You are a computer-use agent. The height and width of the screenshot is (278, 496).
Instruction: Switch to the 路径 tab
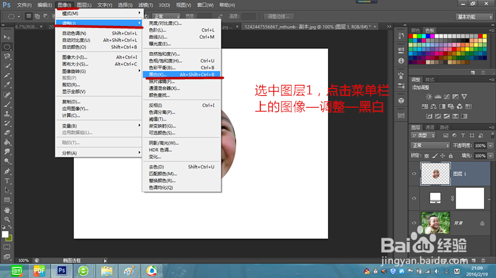point(445,128)
